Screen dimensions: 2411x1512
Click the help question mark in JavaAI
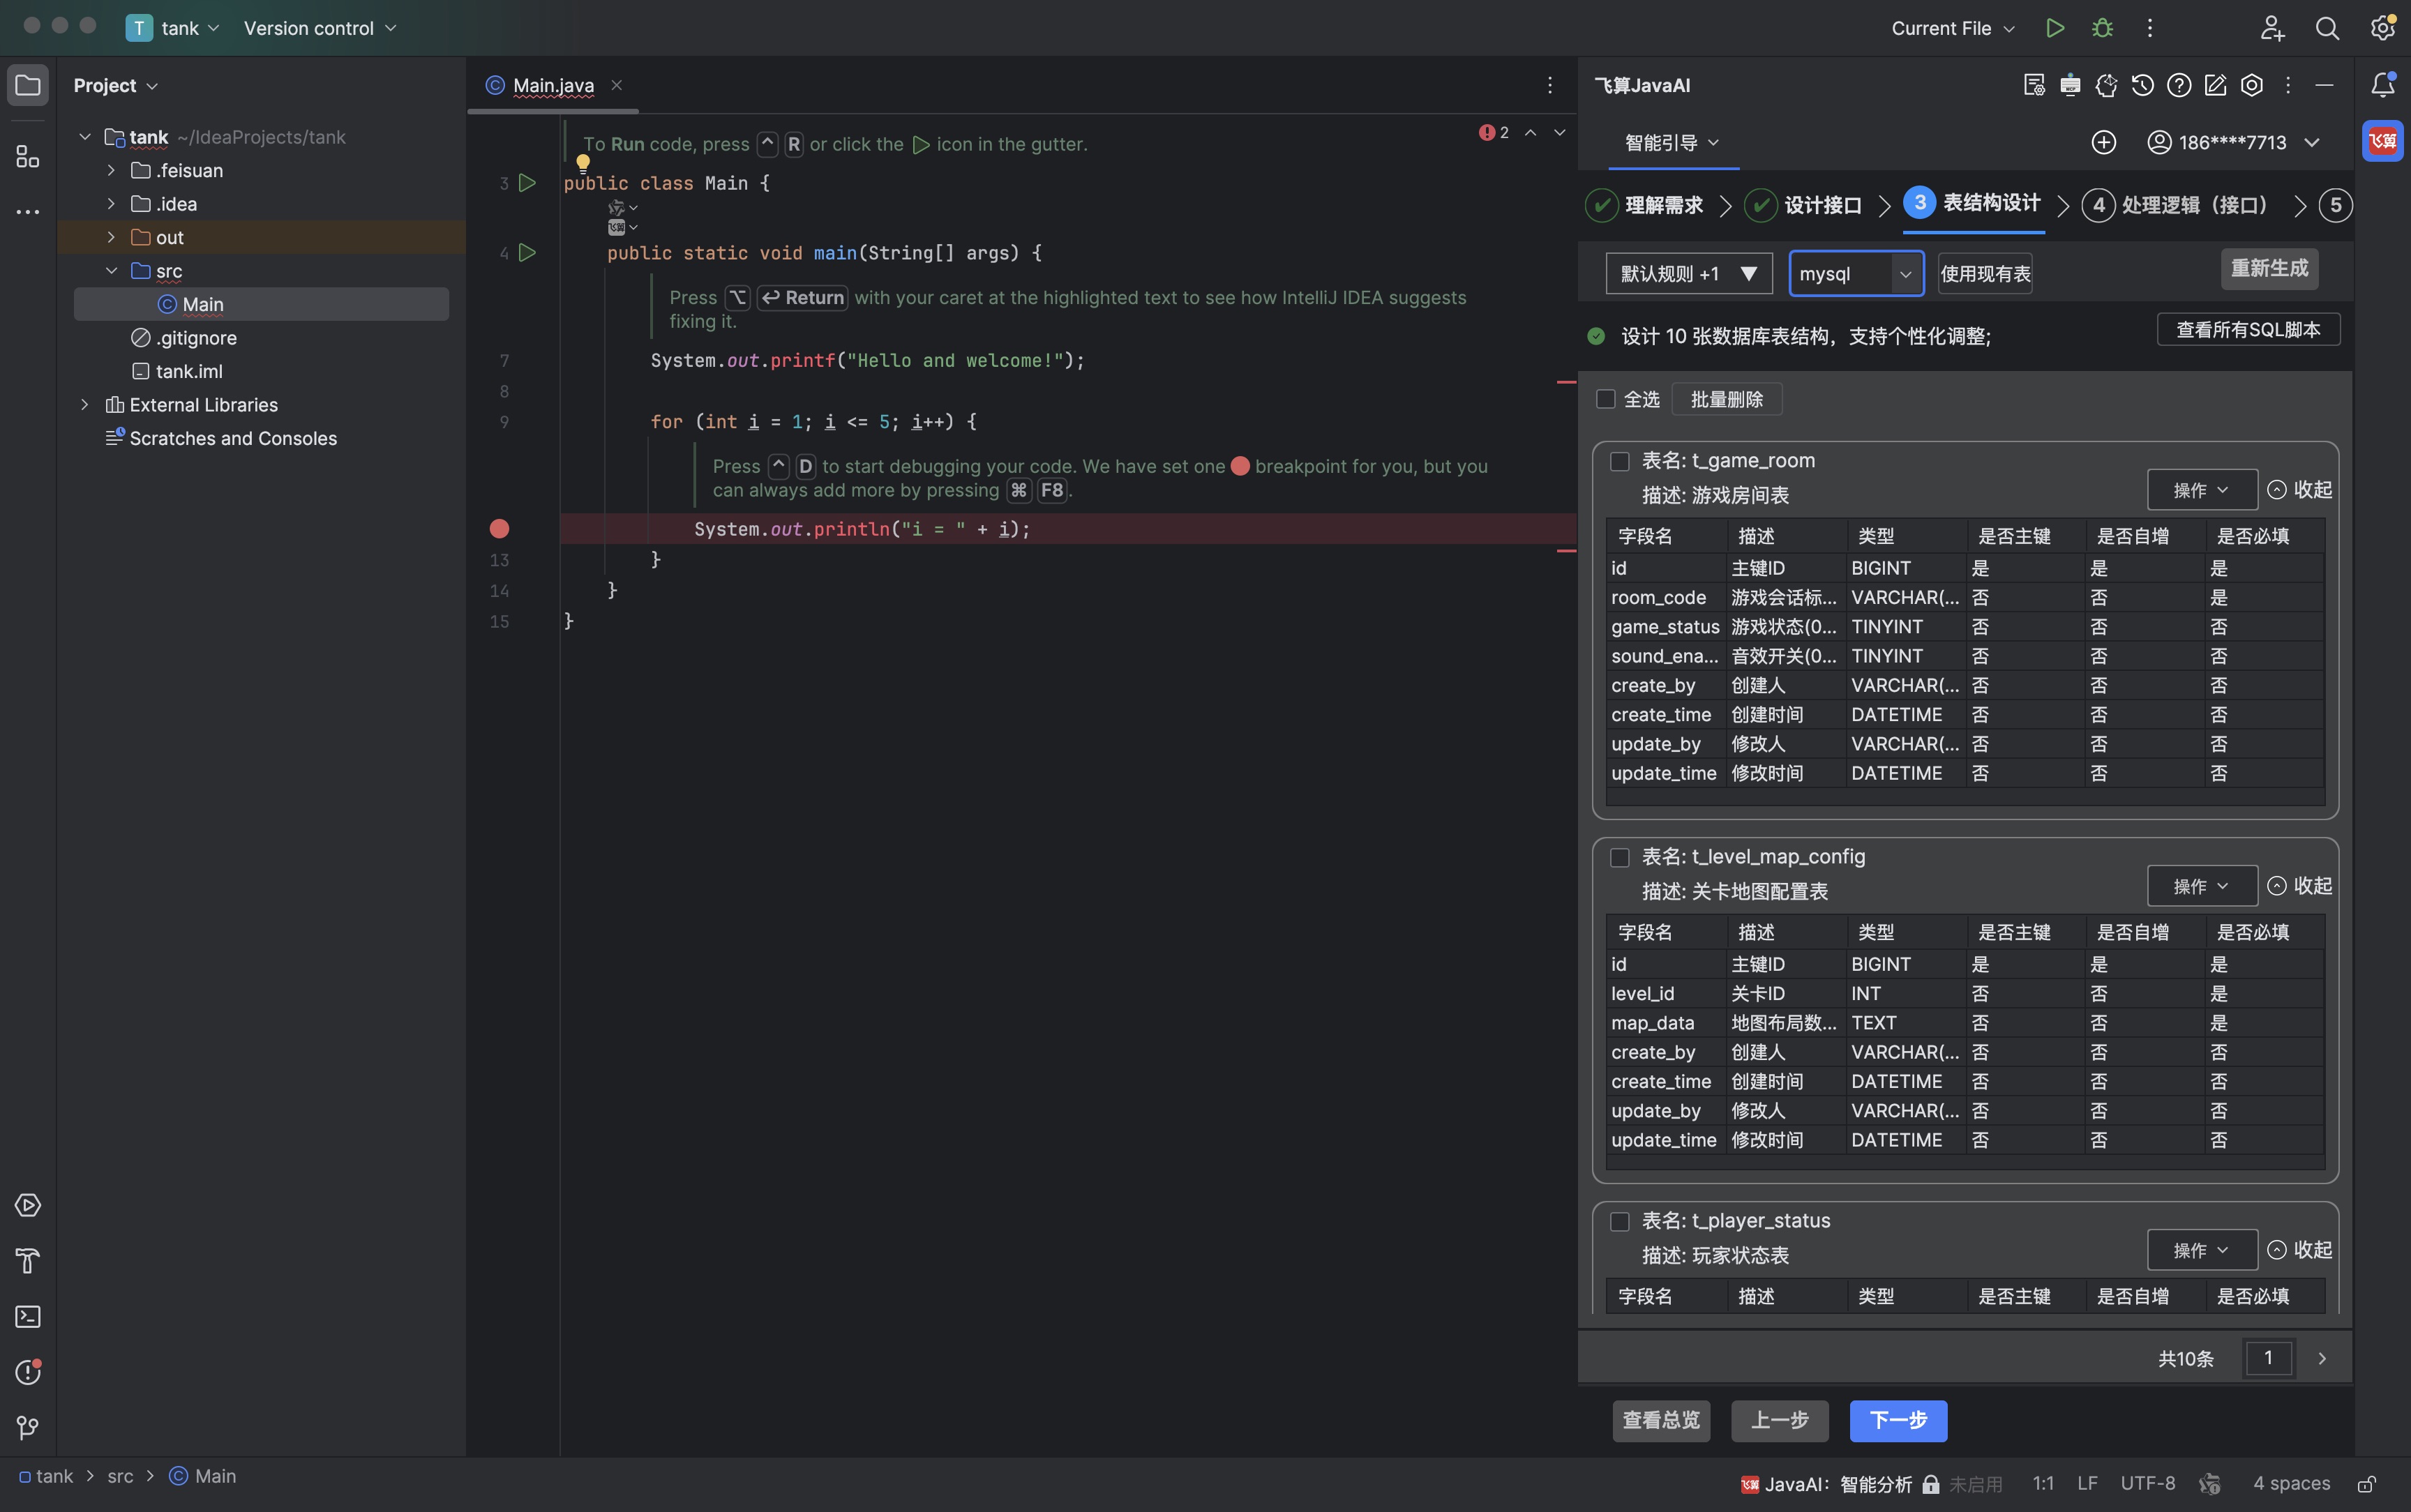tap(2179, 85)
